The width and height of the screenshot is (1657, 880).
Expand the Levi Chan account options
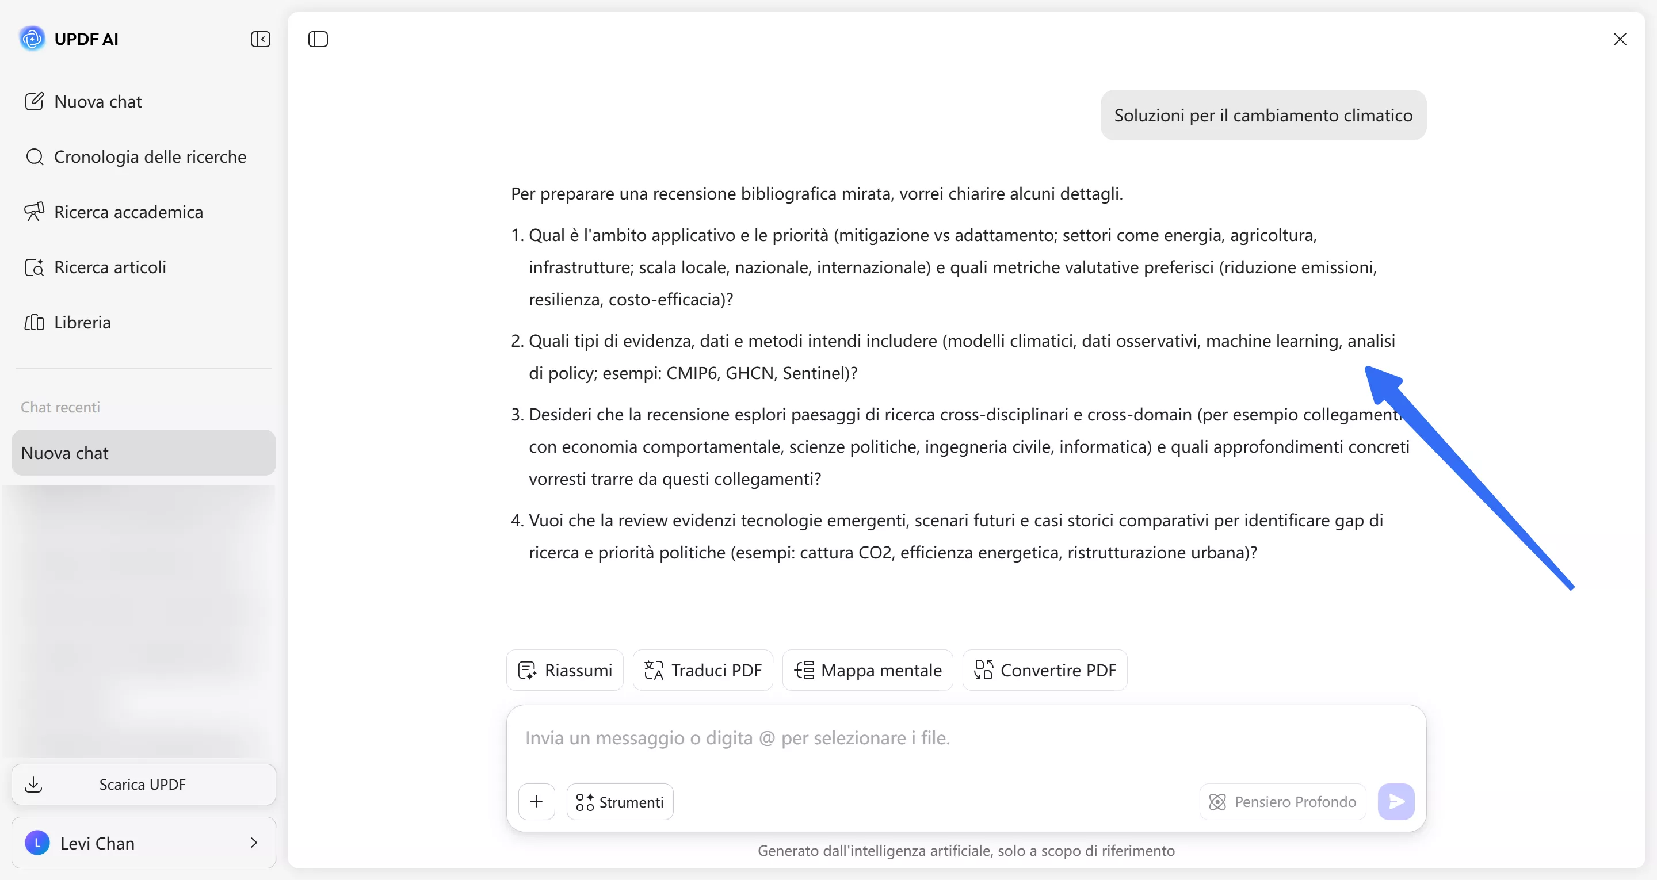pyautogui.click(x=253, y=842)
